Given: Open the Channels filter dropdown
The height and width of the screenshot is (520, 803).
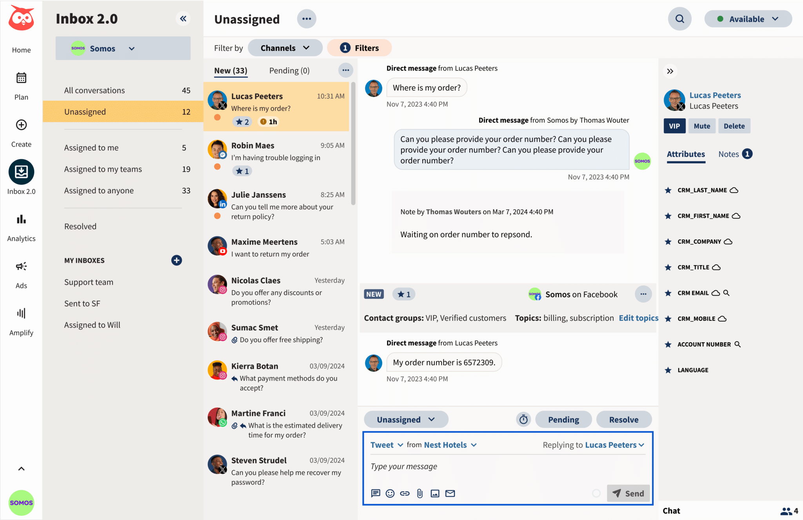Looking at the screenshot, I should point(285,47).
